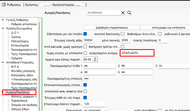Increase Αρχική ώρα λίστας time spinner
This screenshot has height=111, width=190.
point(95,58)
